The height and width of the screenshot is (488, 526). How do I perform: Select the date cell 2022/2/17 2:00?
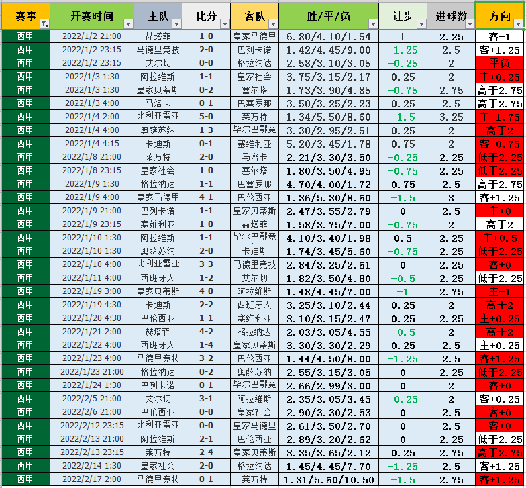[92, 479]
